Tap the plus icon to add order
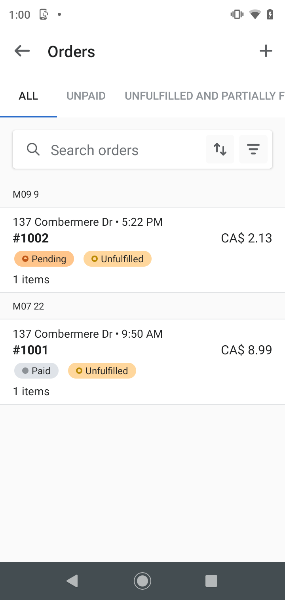The height and width of the screenshot is (600, 285). (266, 51)
